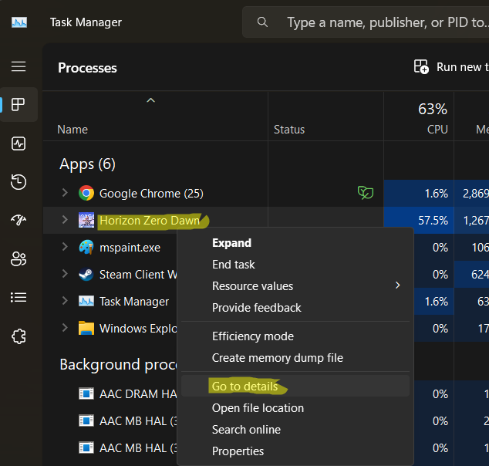Open the Users sidebar icon

[19, 258]
